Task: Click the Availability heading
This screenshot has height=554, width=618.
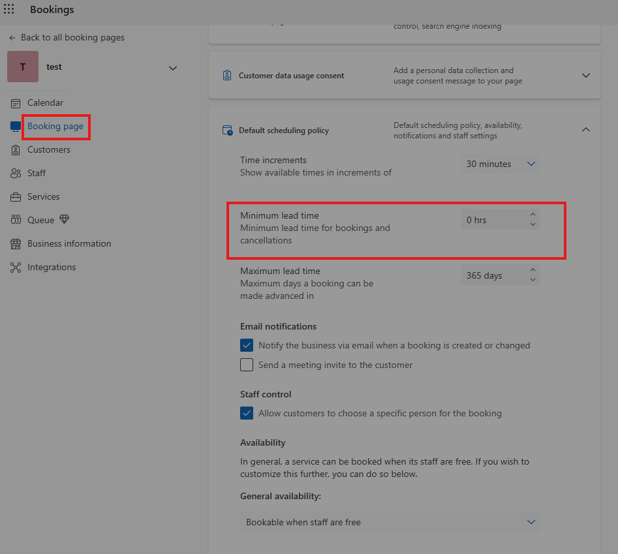Action: [263, 443]
